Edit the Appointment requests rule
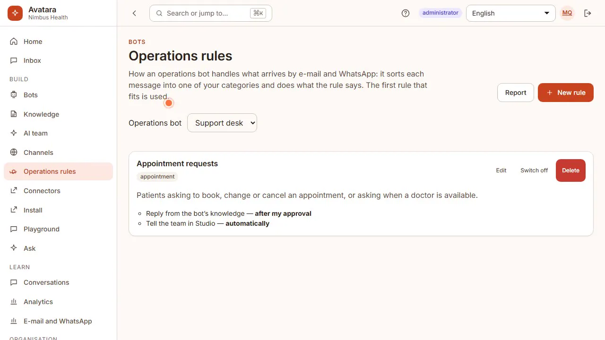605x340 pixels. (x=501, y=170)
